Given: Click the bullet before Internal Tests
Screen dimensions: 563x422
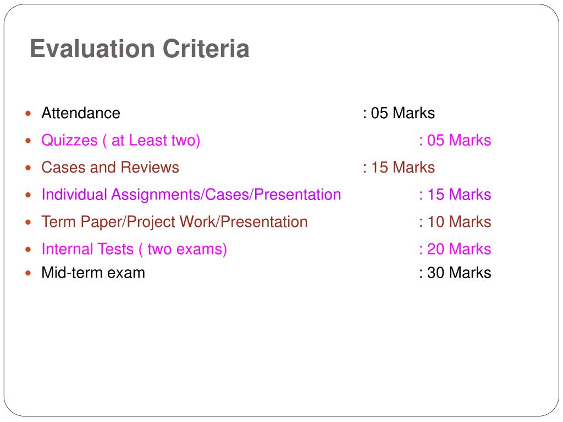Looking at the screenshot, I should click(x=29, y=249).
